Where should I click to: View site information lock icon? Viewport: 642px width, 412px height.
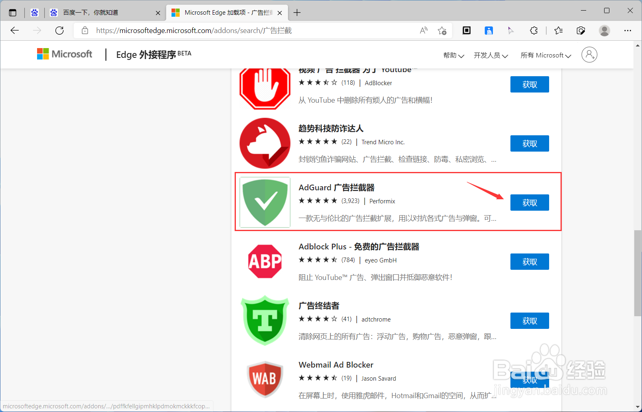(x=85, y=31)
